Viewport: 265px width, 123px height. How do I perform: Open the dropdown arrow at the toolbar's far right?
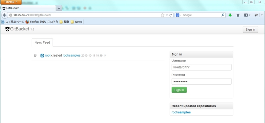point(262,15)
